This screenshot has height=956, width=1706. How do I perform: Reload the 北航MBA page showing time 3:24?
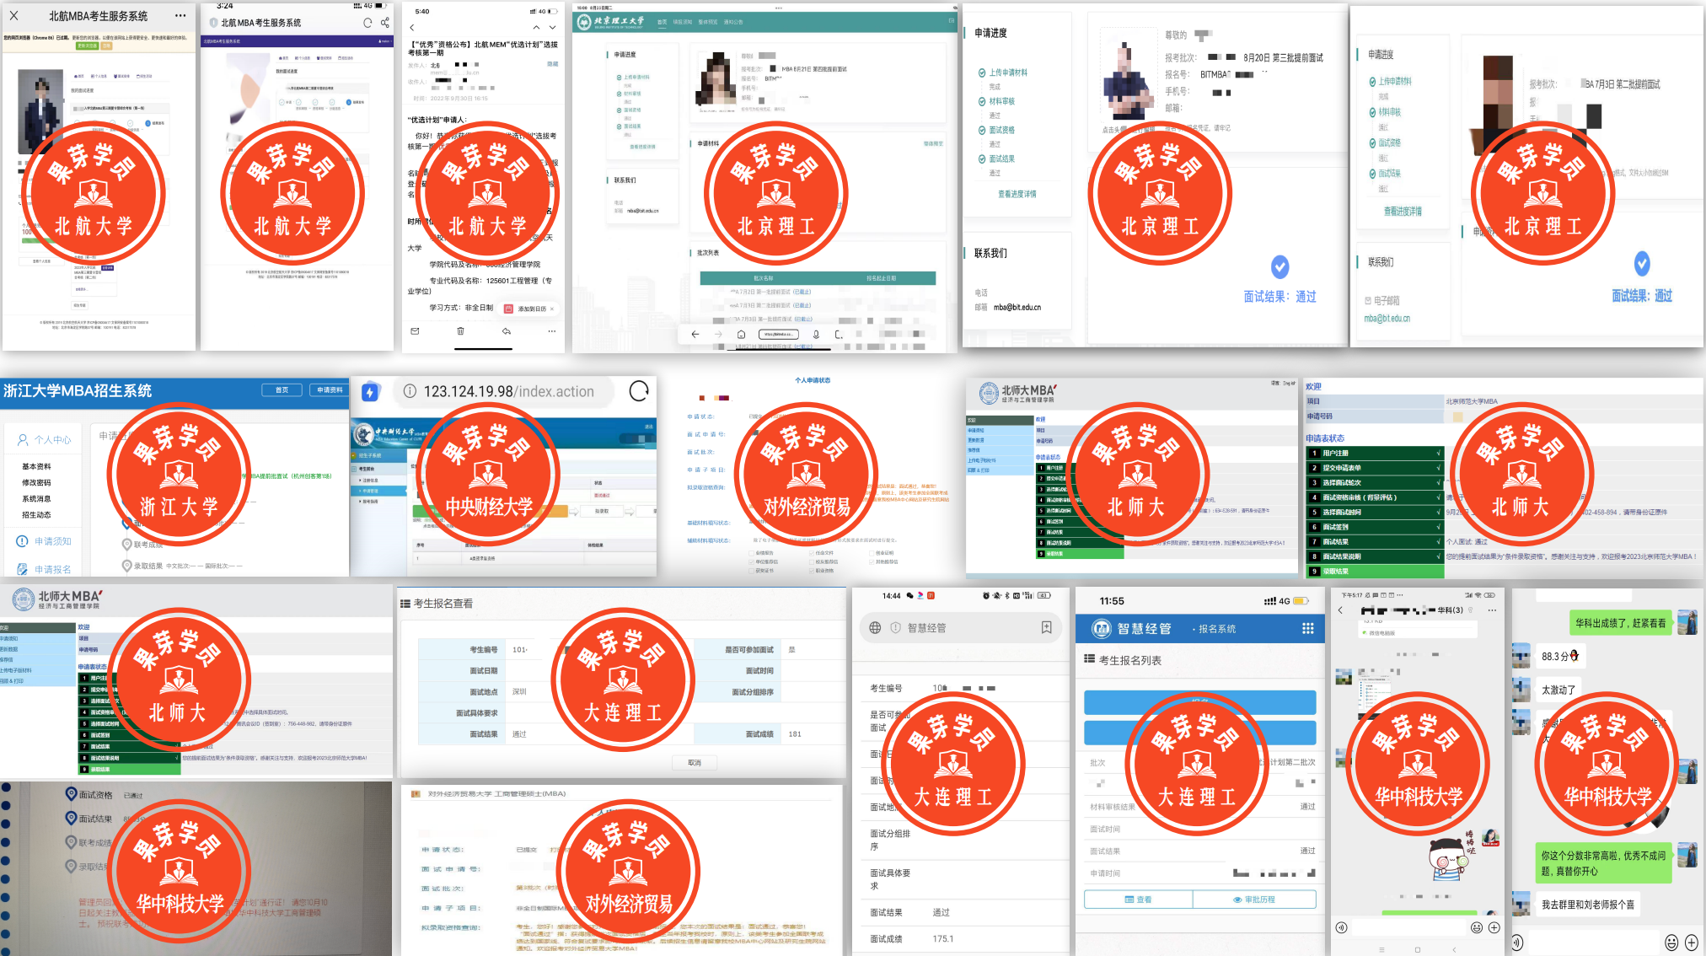point(367,23)
